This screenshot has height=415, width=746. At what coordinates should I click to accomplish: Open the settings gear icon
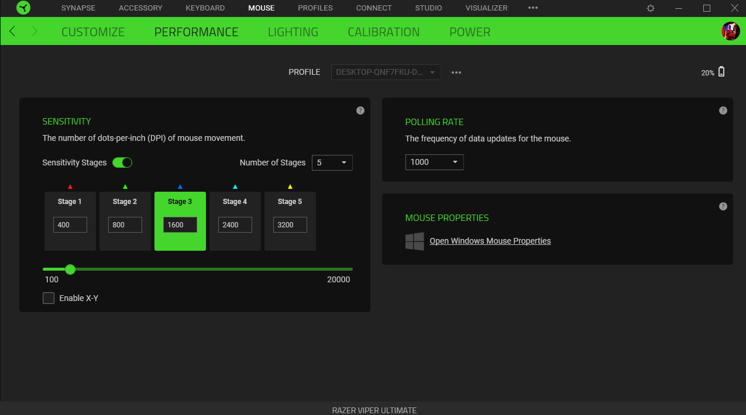pyautogui.click(x=651, y=8)
